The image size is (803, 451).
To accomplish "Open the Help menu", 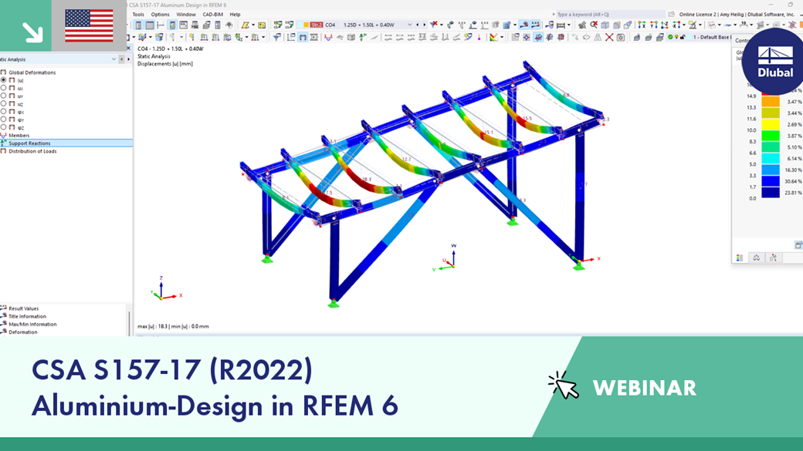I will coord(235,15).
